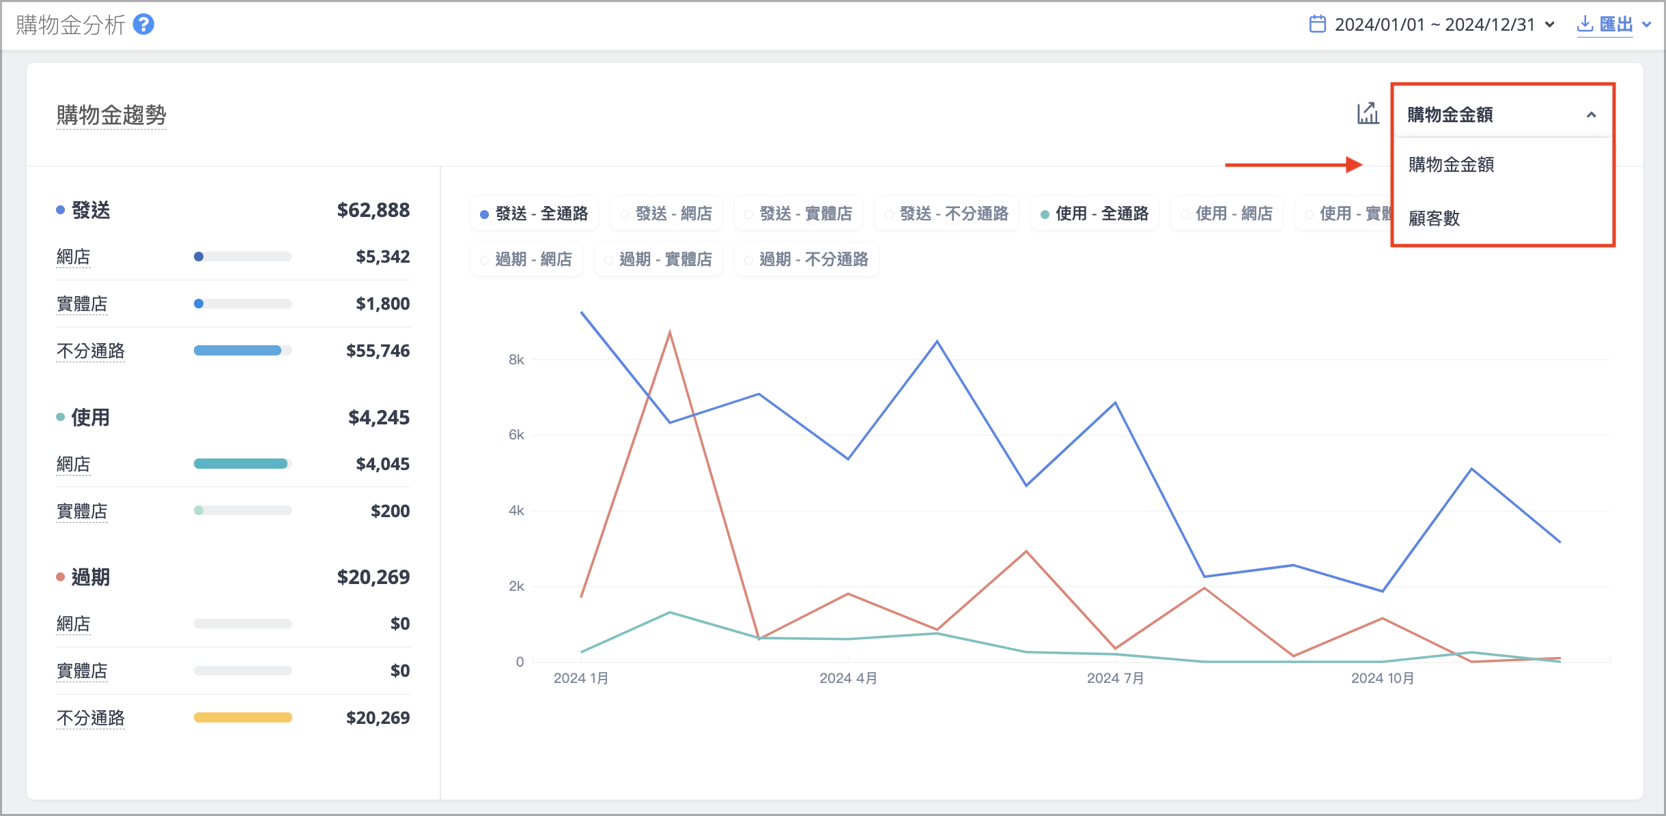1666x816 pixels.
Task: Click the 過期 不分通路 yellow bar
Action: pyautogui.click(x=243, y=718)
